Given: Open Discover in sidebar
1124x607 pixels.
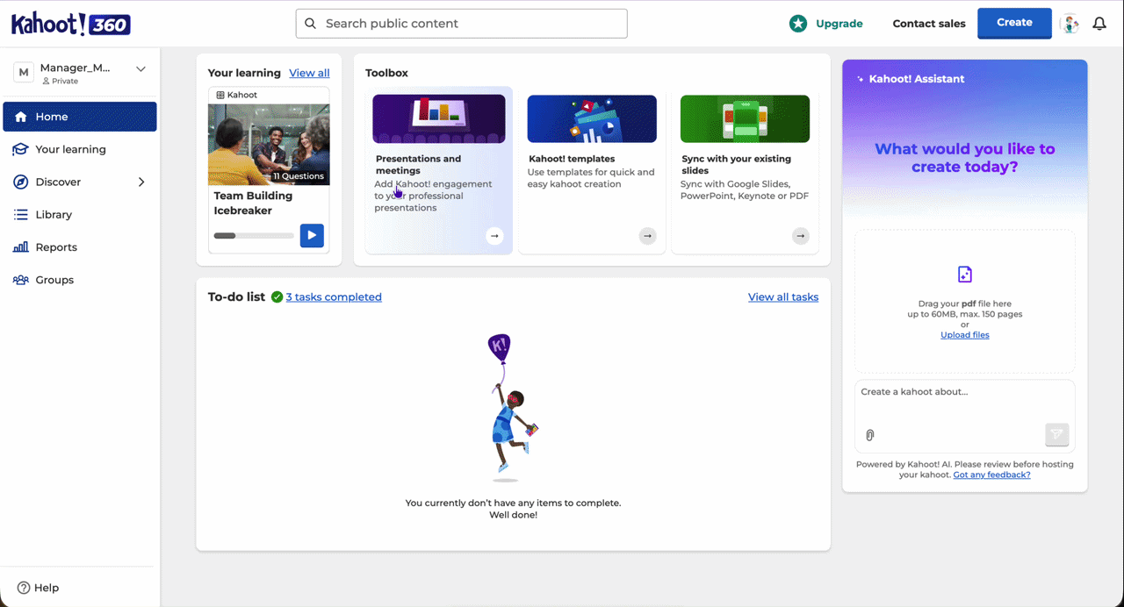Looking at the screenshot, I should 79,182.
